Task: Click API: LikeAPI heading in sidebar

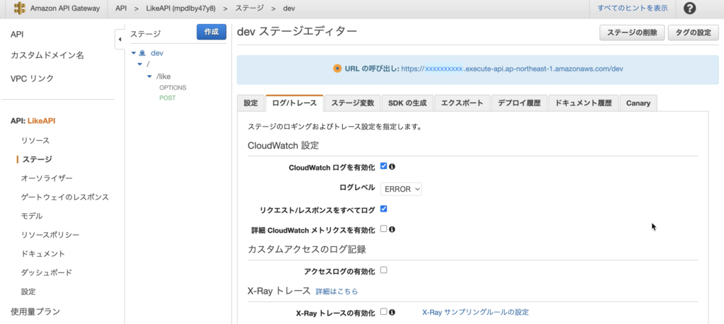Action: 33,121
